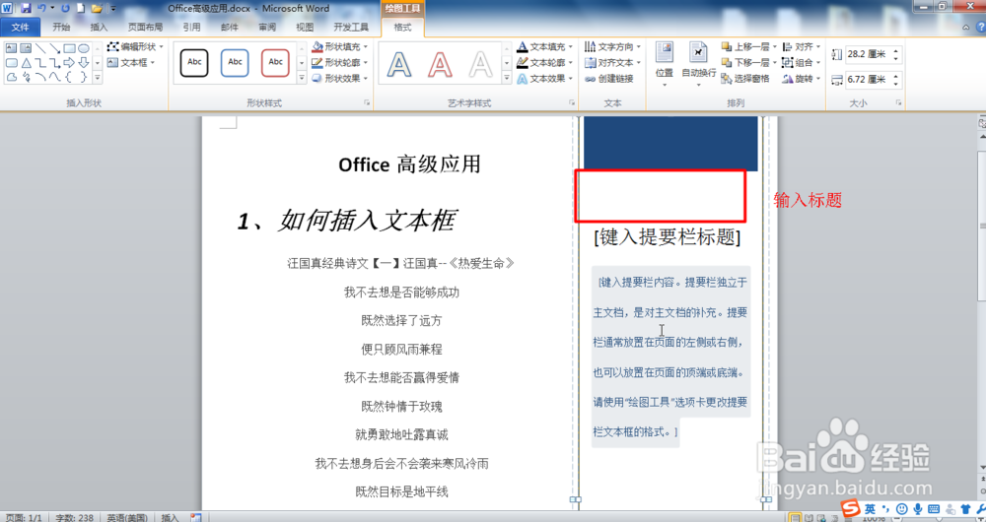Switch to the Review (审阅) tab

click(267, 27)
